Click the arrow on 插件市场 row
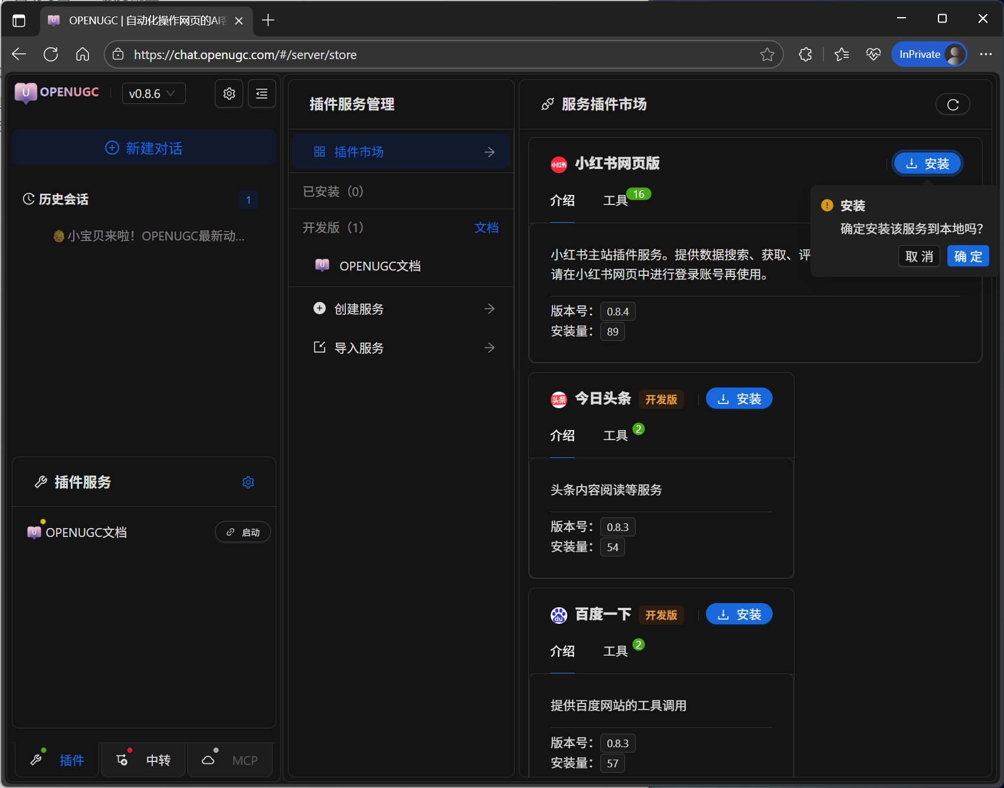This screenshot has width=1004, height=788. [489, 152]
